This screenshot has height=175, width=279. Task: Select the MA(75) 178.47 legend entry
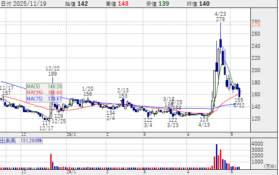[x=44, y=98]
